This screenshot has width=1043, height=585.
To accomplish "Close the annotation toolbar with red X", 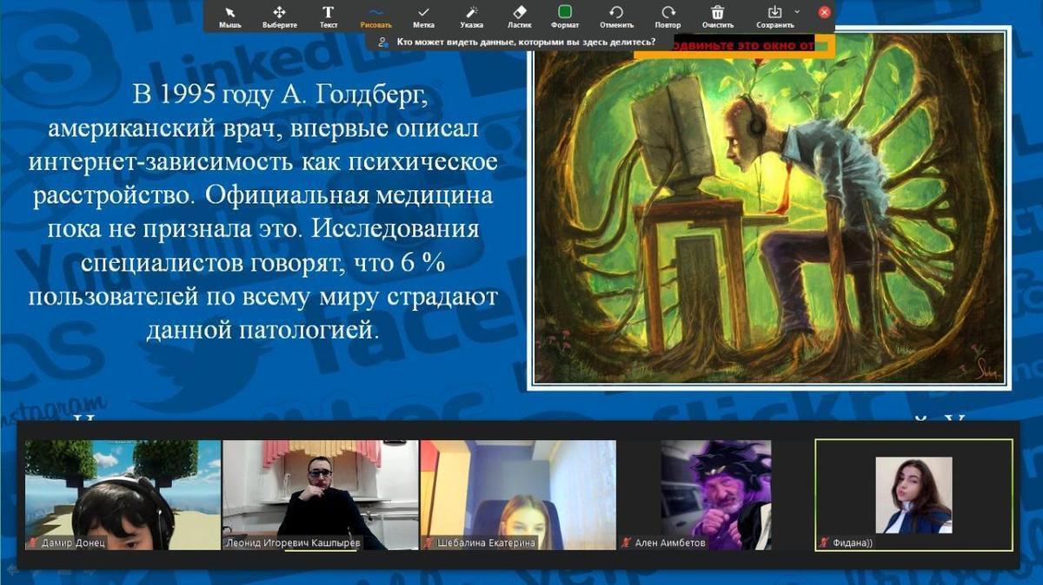I will click(x=825, y=12).
